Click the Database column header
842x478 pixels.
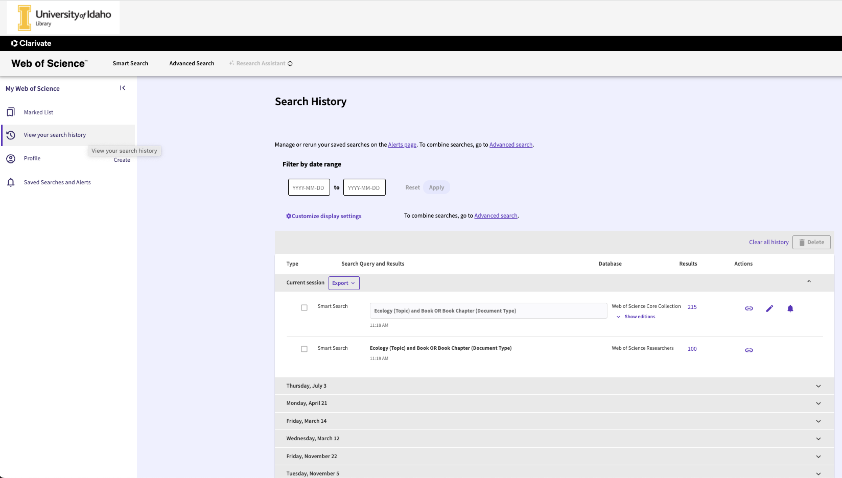click(x=610, y=264)
